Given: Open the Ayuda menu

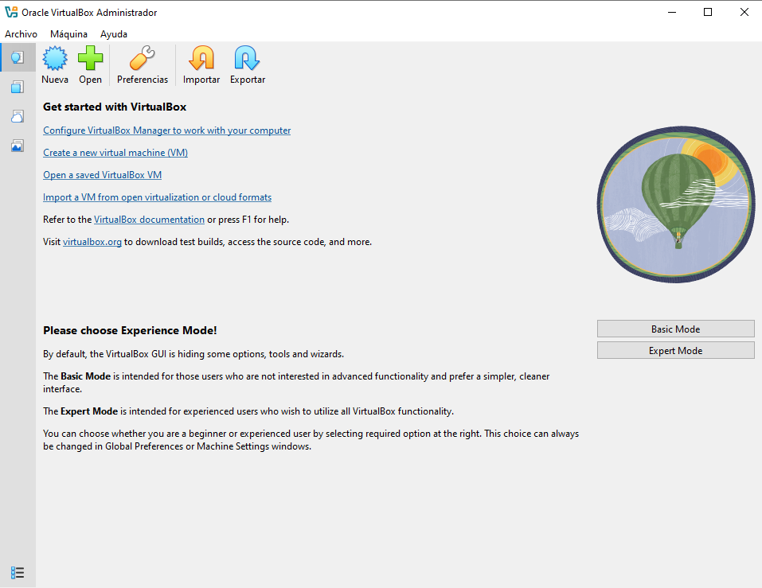Looking at the screenshot, I should pos(114,34).
